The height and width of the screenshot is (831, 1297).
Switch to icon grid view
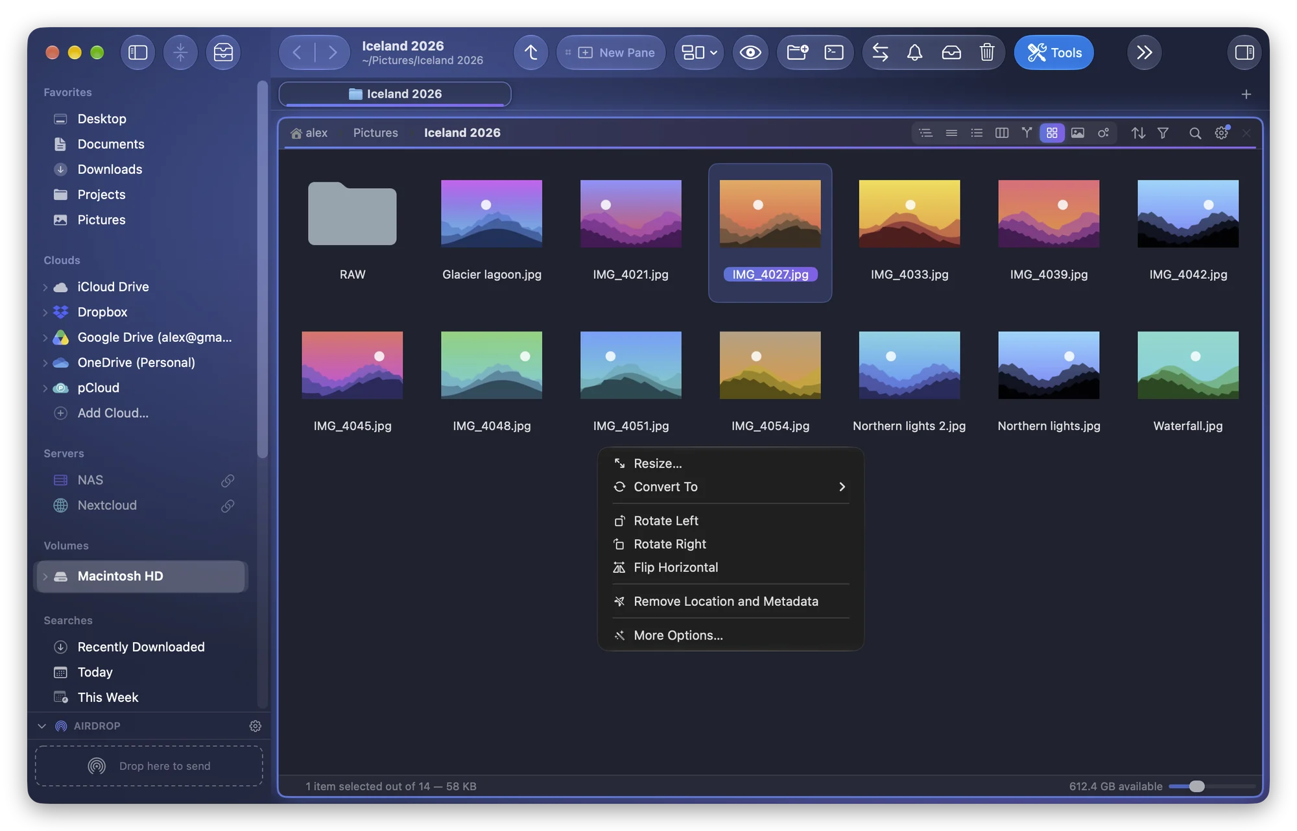[x=1052, y=133]
